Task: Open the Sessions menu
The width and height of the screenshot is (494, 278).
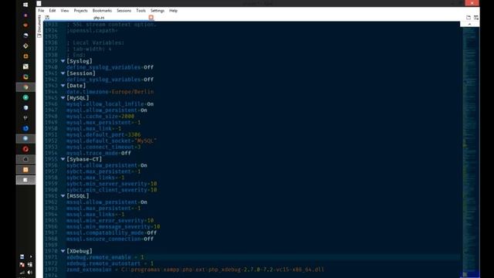Action: click(x=123, y=10)
